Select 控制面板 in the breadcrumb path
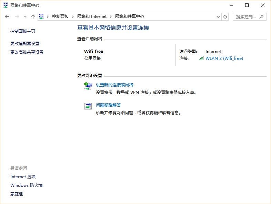271x204 pixels. 60,17
